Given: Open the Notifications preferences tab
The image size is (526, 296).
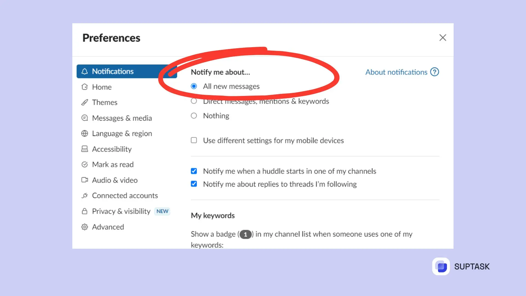Looking at the screenshot, I should point(127,71).
